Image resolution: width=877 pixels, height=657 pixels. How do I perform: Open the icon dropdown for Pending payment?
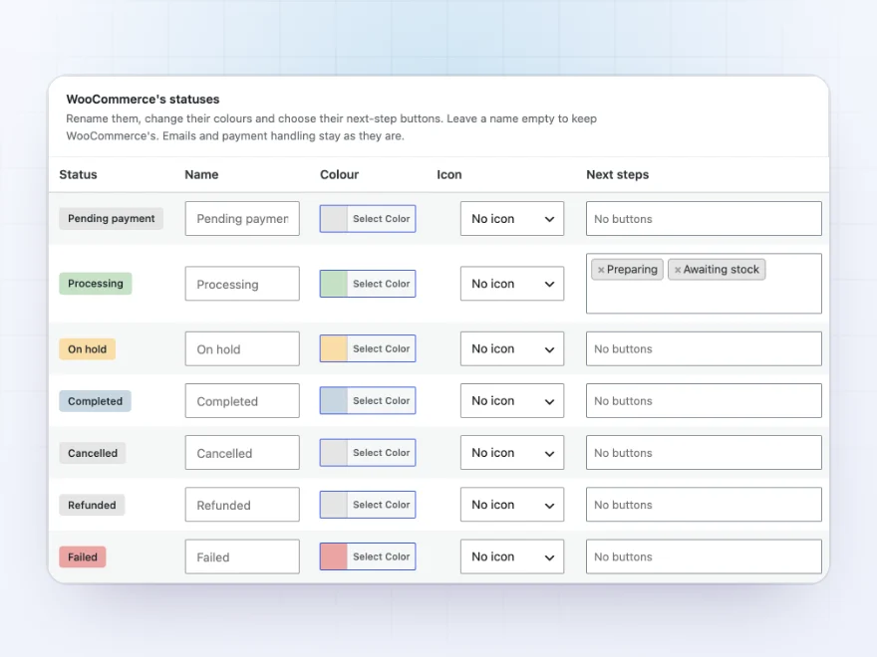(512, 218)
